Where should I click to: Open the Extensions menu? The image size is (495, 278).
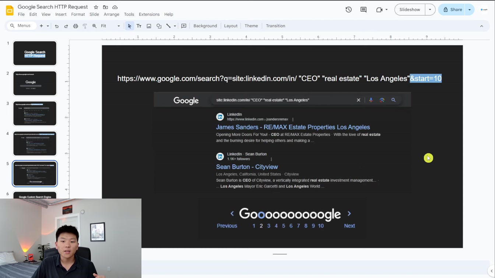[149, 14]
